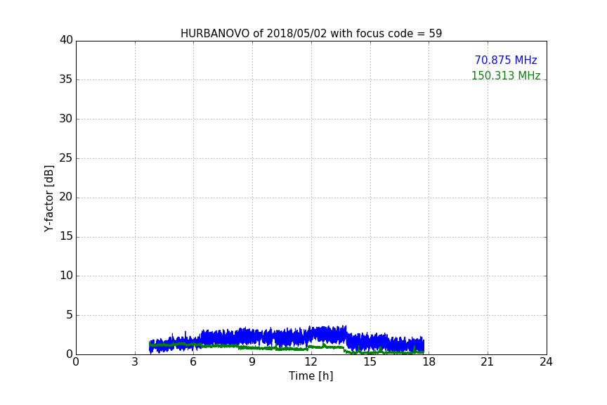This screenshot has width=607, height=405.
Task: Click y-axis tick label 5
Action: click(70, 315)
